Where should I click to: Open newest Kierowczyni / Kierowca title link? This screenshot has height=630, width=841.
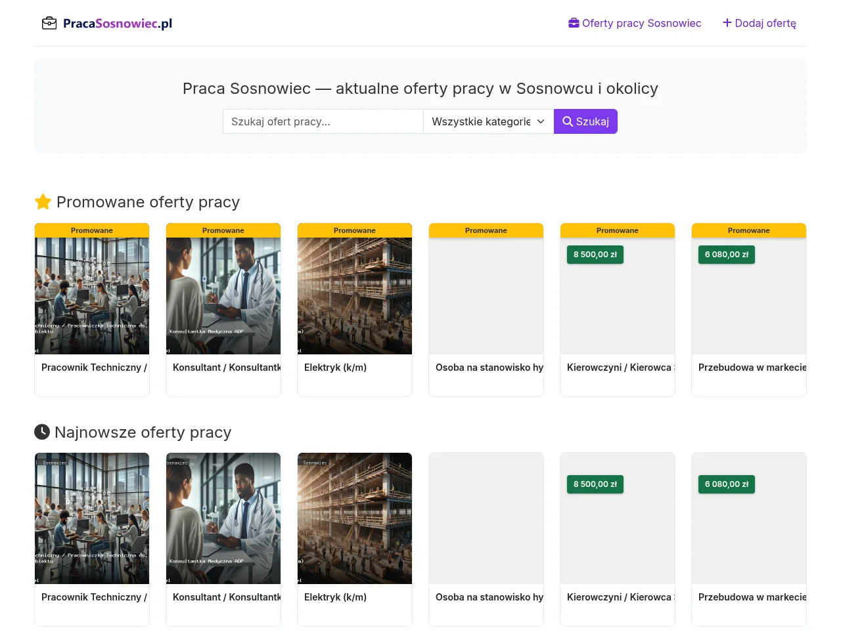[621, 597]
